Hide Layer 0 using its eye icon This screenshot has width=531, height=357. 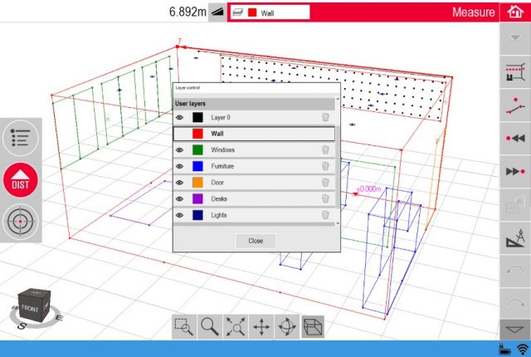pos(180,117)
